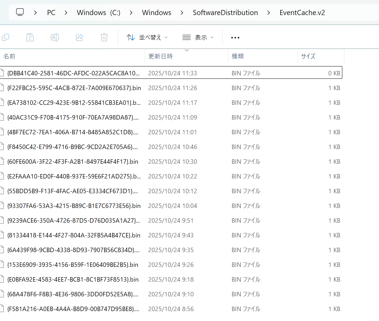The image size is (379, 321).
Task: Select the file starting with {4BF7EC72-7EA1
Action: (x=171, y=132)
